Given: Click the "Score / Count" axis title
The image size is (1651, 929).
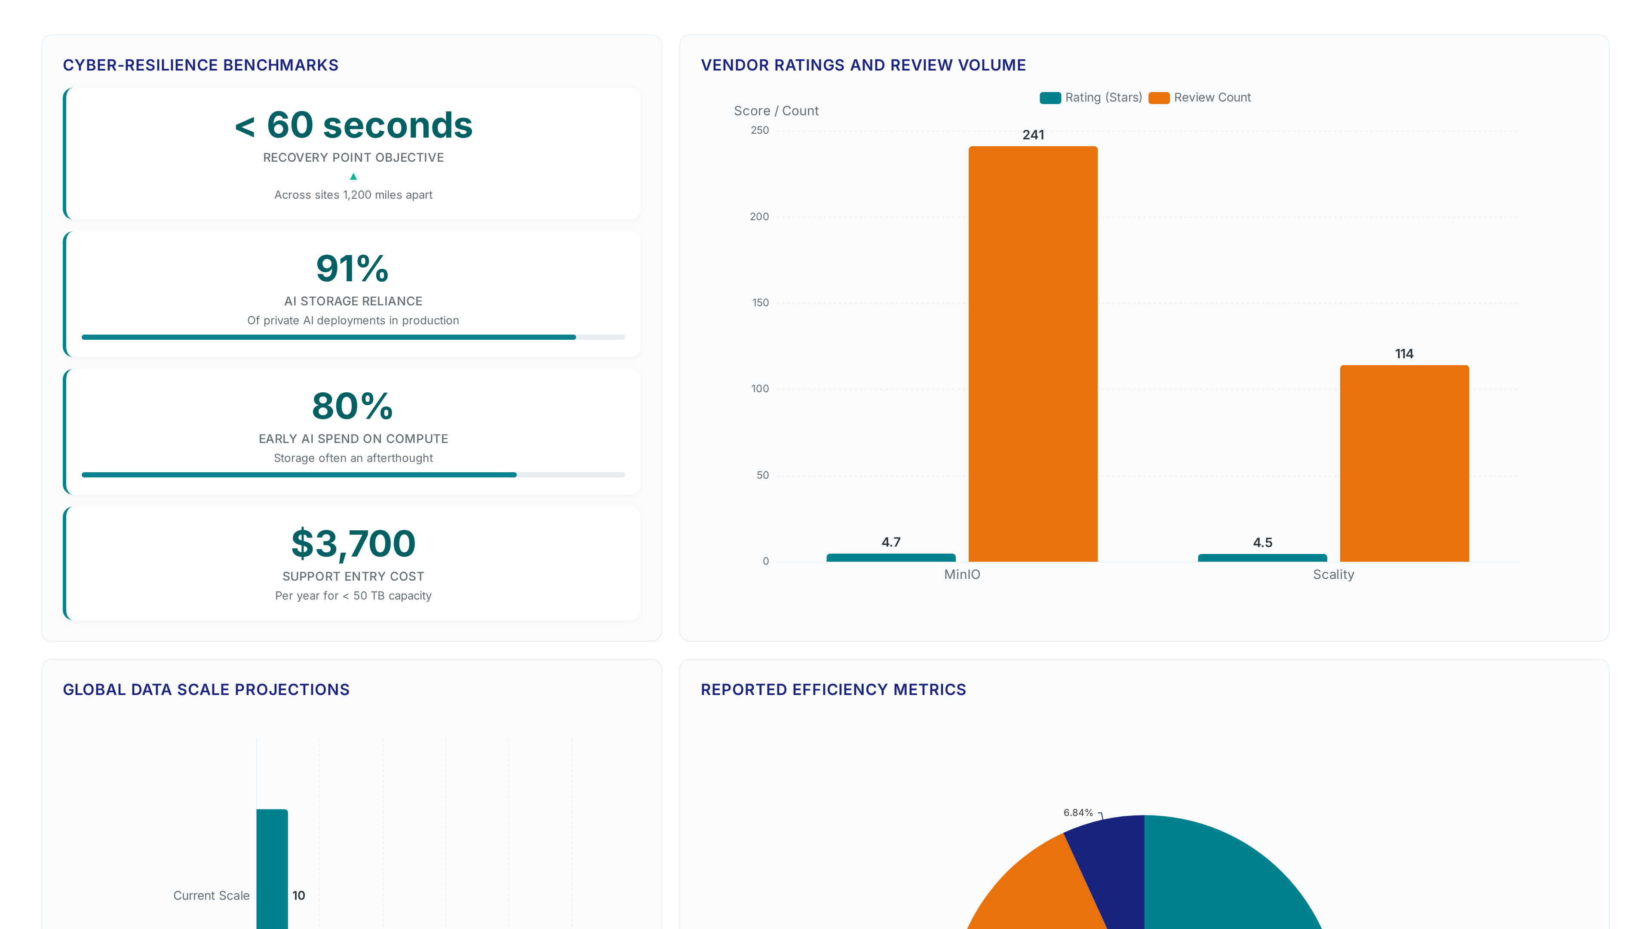Looking at the screenshot, I should pyautogui.click(x=776, y=111).
